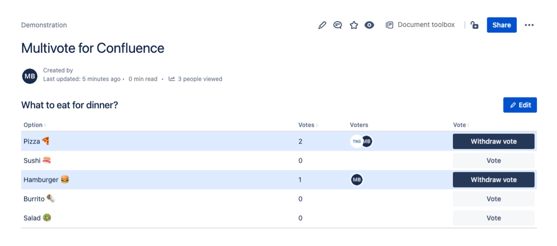Open the Document toolbox
The image size is (557, 246).
click(420, 25)
